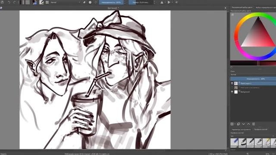This screenshot has height=155, width=276.
Task: Open the layer blending mode dropdown
Action: pyautogui.click(x=253, y=74)
